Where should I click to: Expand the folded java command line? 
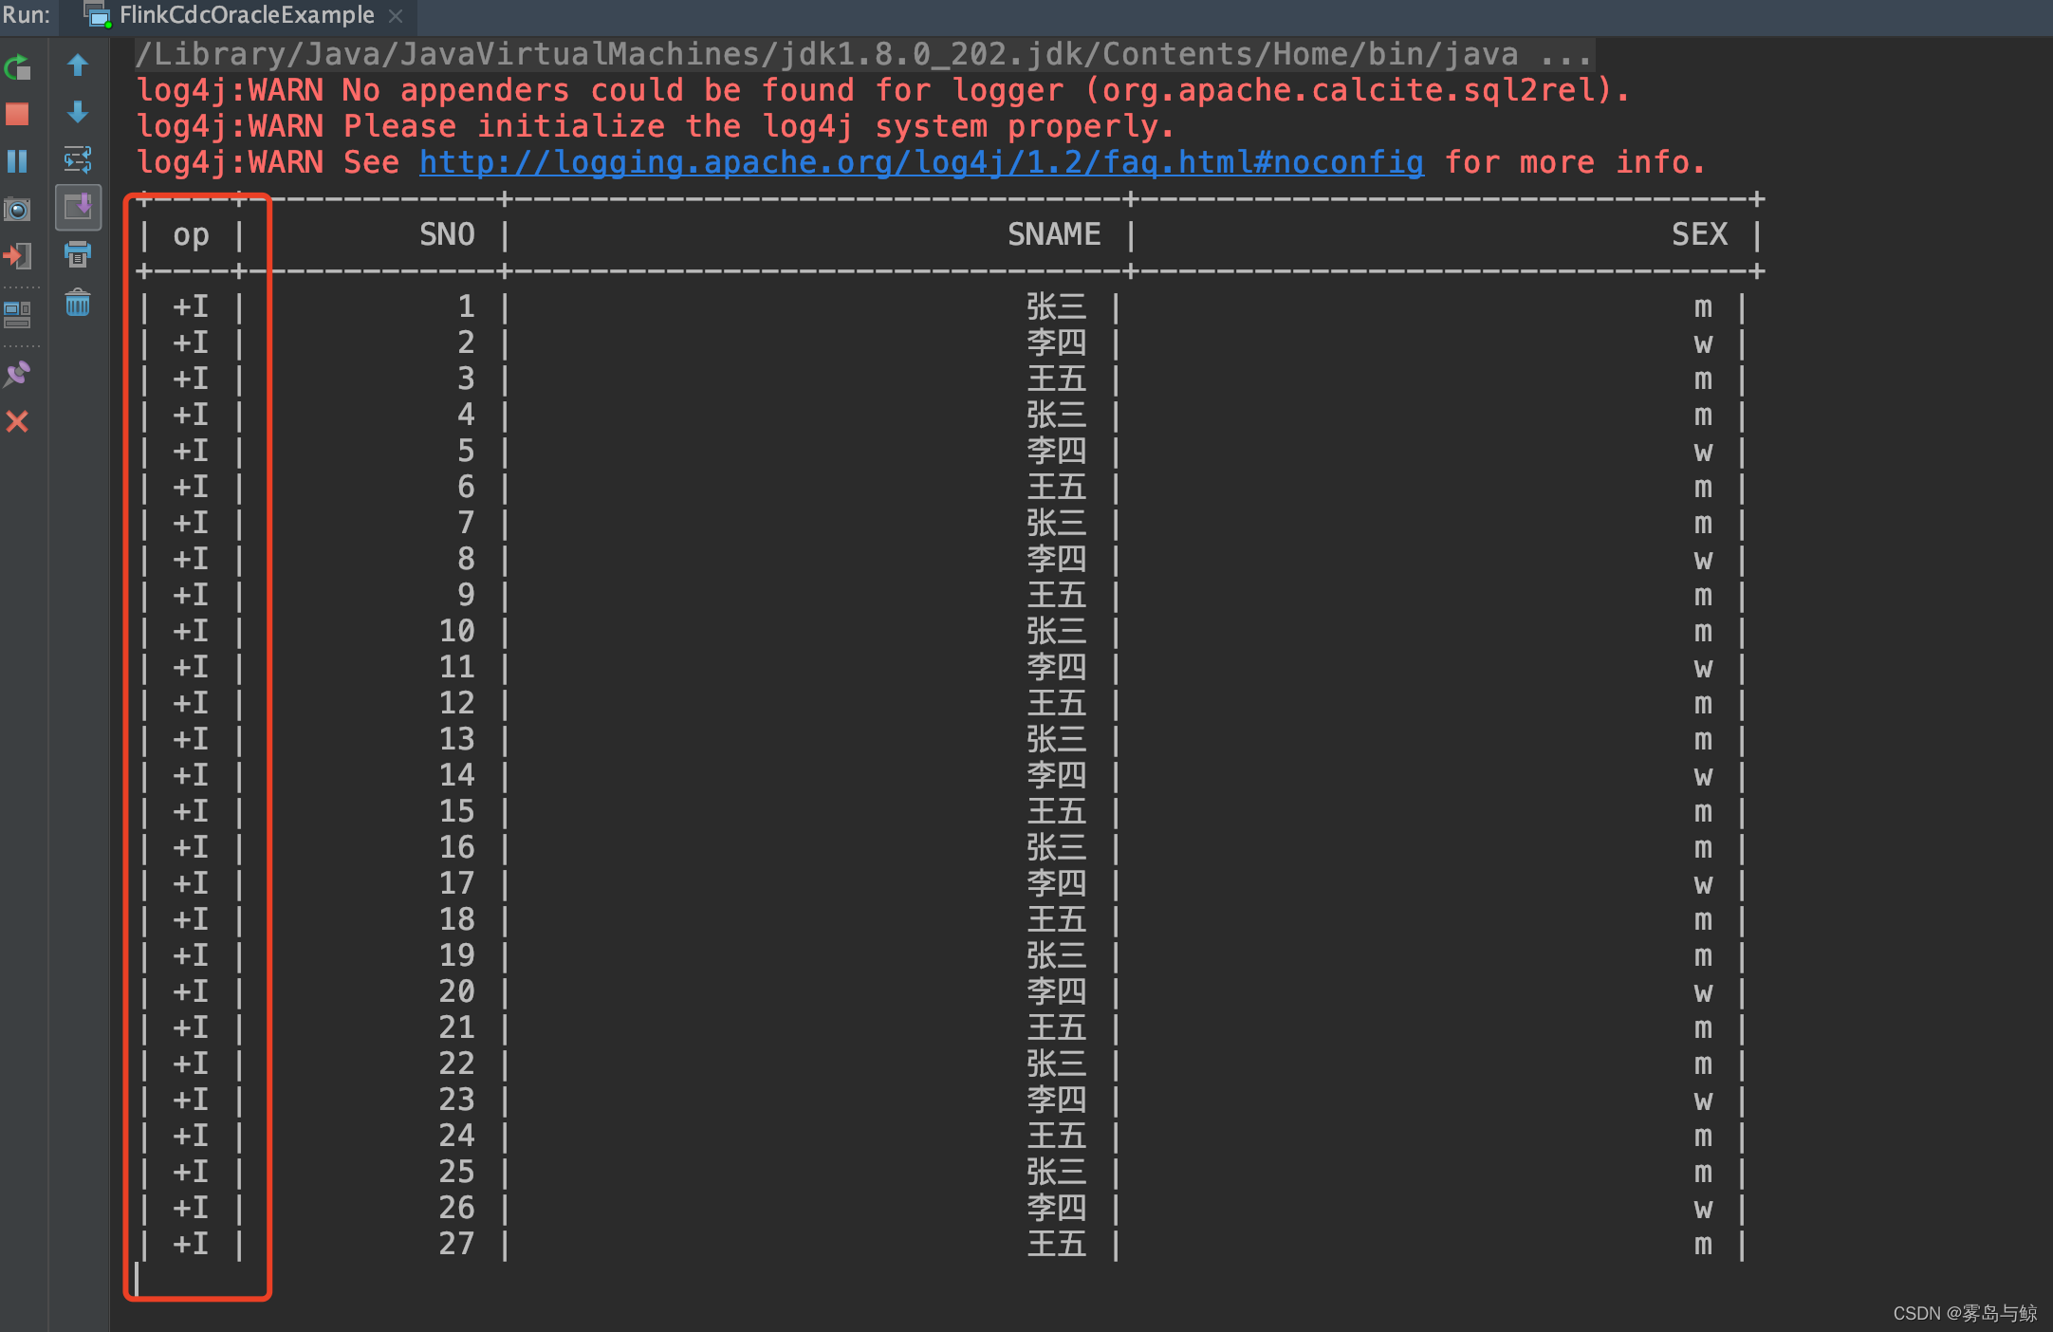click(1565, 55)
